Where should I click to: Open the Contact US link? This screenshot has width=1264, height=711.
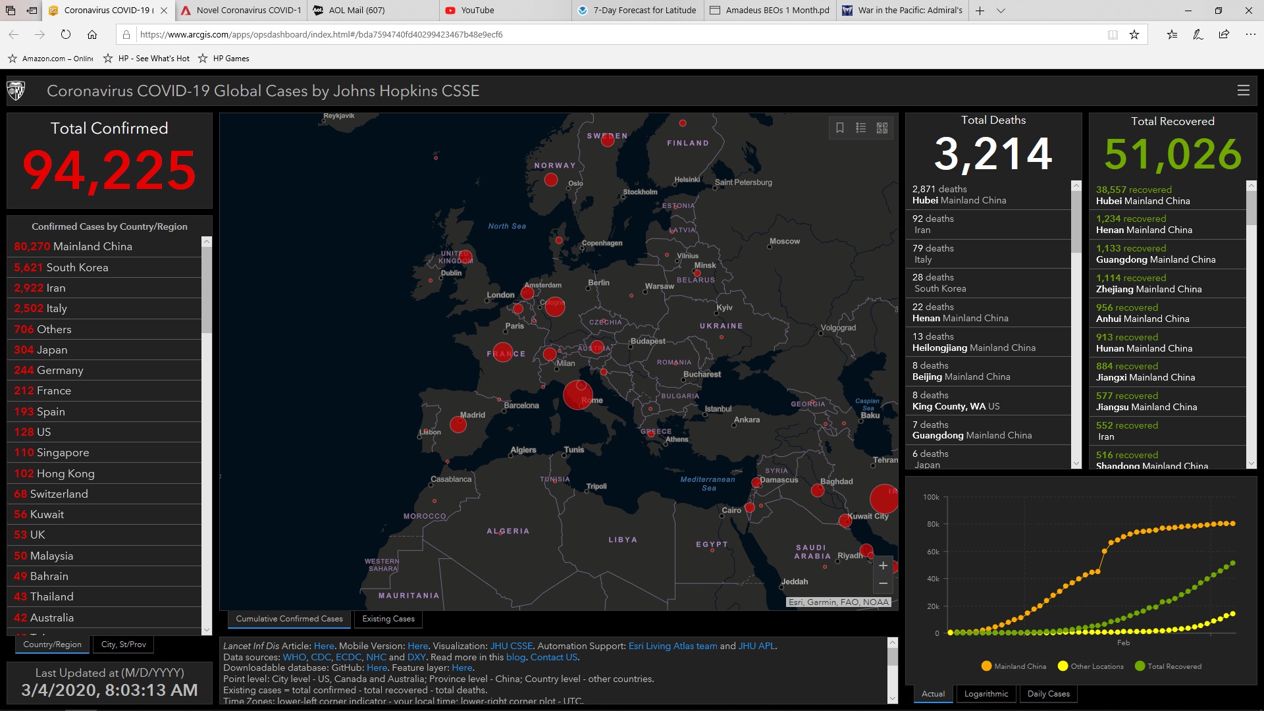(x=554, y=657)
